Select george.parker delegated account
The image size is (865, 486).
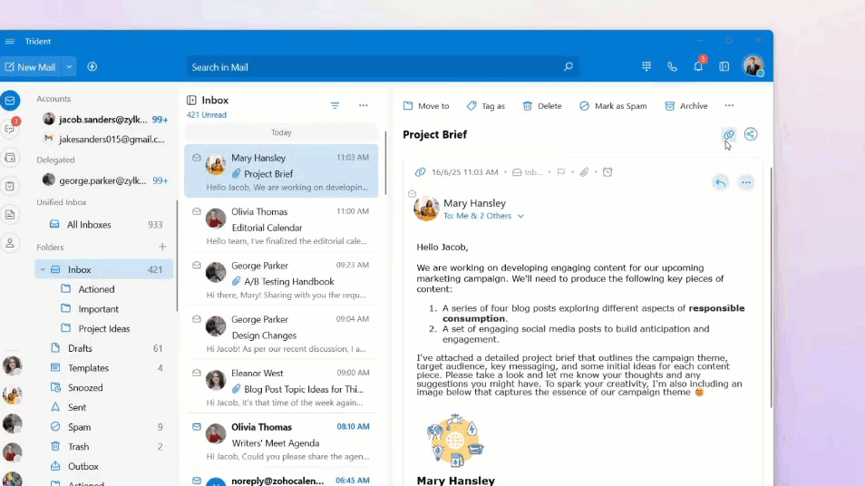(x=103, y=180)
